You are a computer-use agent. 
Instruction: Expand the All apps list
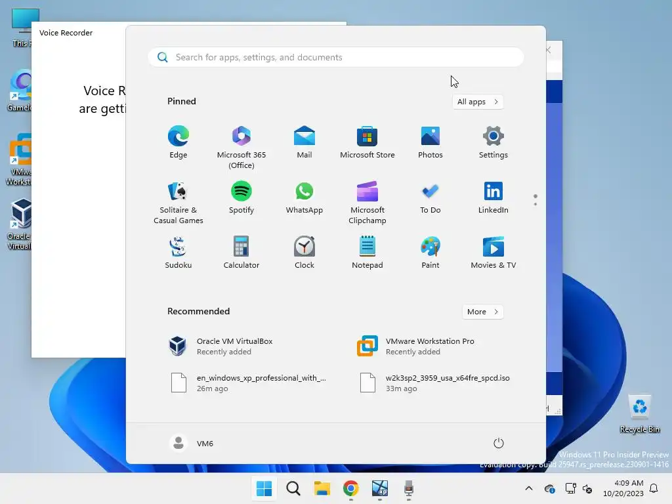click(478, 102)
